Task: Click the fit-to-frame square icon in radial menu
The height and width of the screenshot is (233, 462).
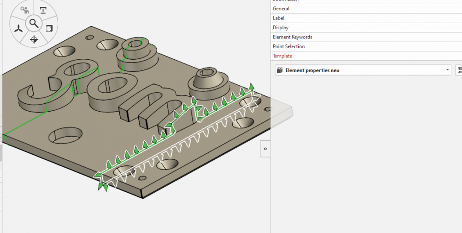Action: tap(49, 28)
